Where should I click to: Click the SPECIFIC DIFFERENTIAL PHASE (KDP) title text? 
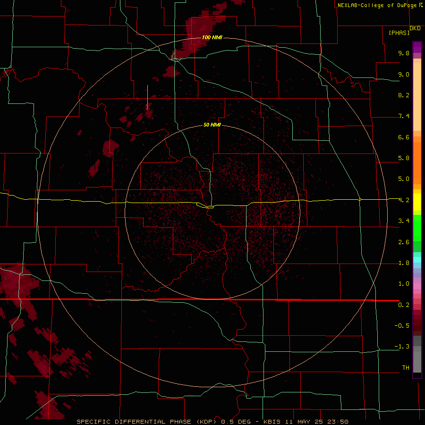(x=147, y=422)
